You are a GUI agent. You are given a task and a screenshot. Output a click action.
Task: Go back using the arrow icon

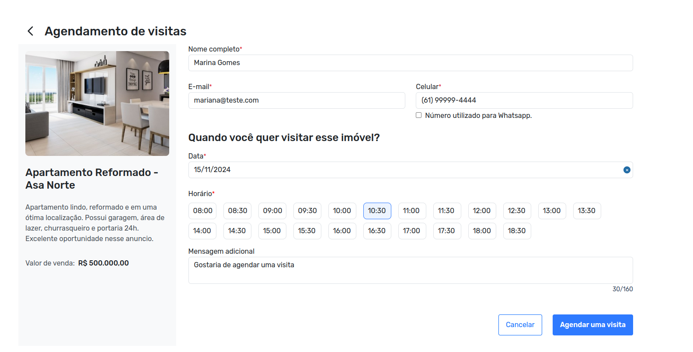point(30,31)
